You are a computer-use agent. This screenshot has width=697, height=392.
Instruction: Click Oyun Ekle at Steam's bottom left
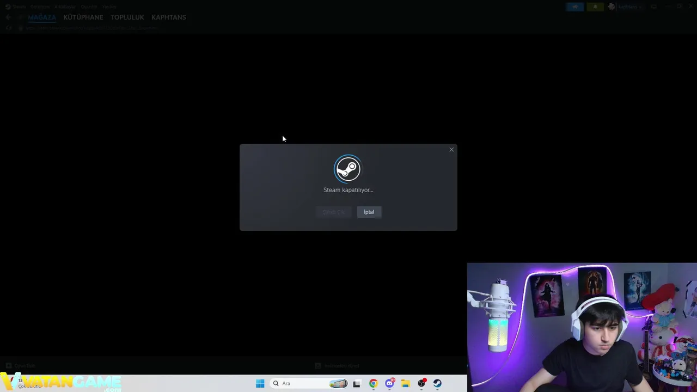20,366
